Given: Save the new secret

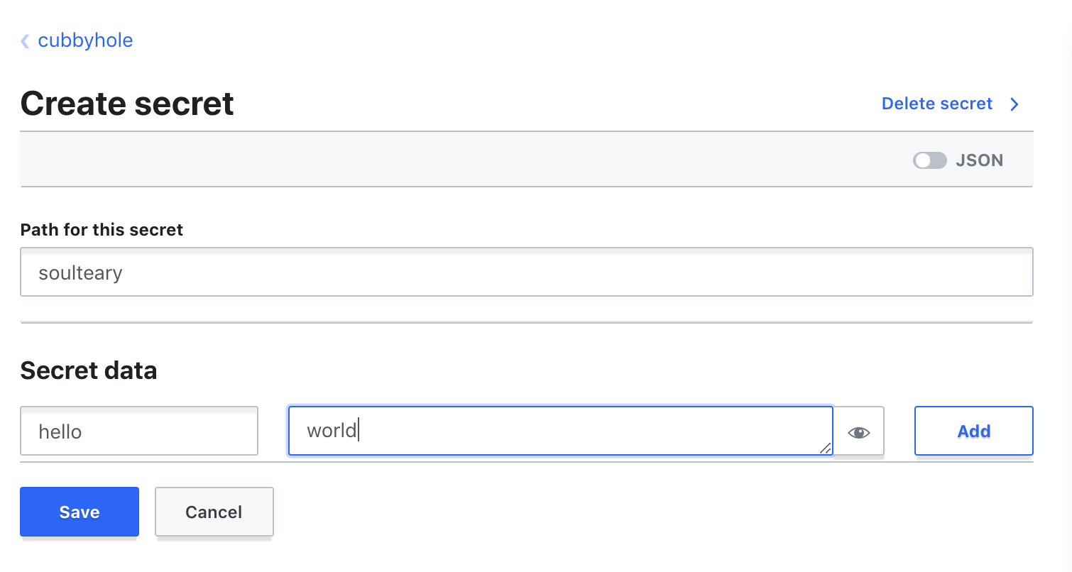Looking at the screenshot, I should click(x=80, y=512).
